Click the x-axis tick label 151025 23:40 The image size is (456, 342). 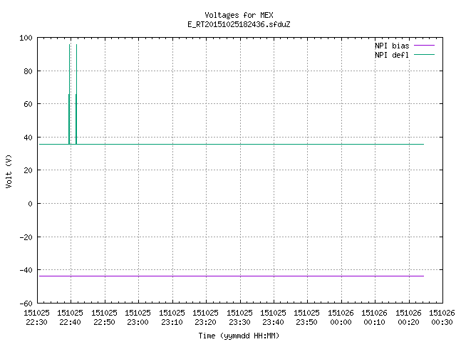click(273, 317)
